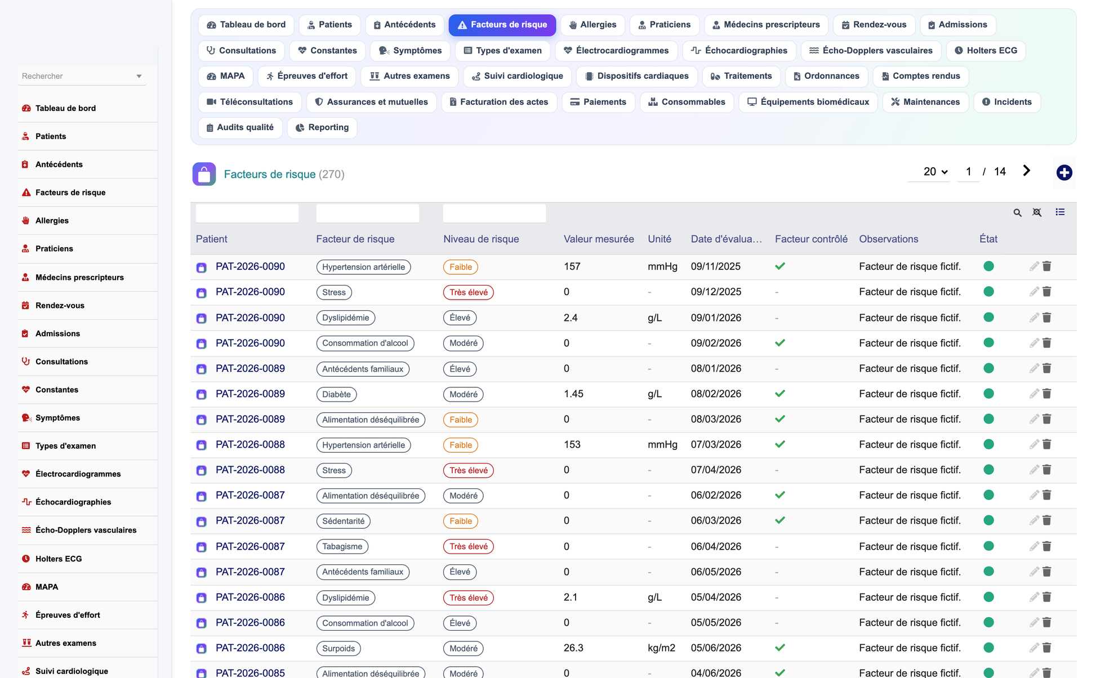
Task: Edit the PAT-2026-0087 Antécédents familiaux row
Action: coord(1034,572)
